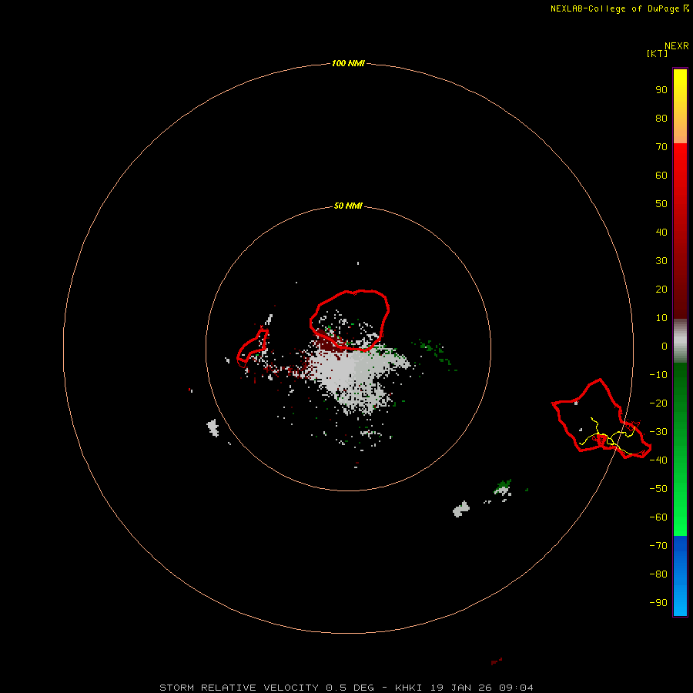Click the -80 value on velocity scale

[x=658, y=574]
